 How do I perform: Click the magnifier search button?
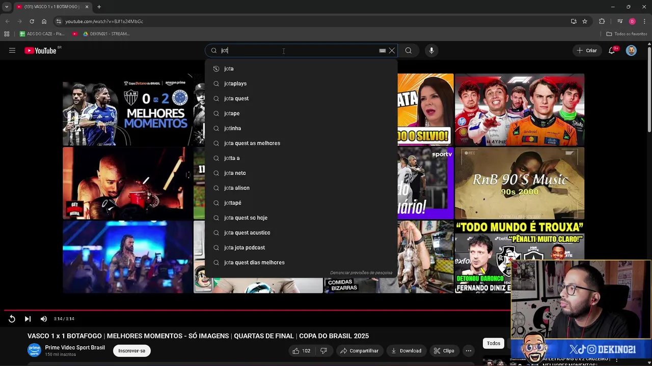(x=409, y=50)
